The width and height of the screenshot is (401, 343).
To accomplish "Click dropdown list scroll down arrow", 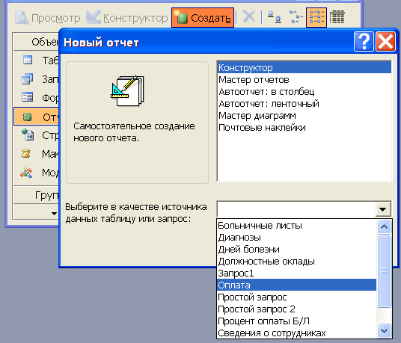I will click(384, 331).
